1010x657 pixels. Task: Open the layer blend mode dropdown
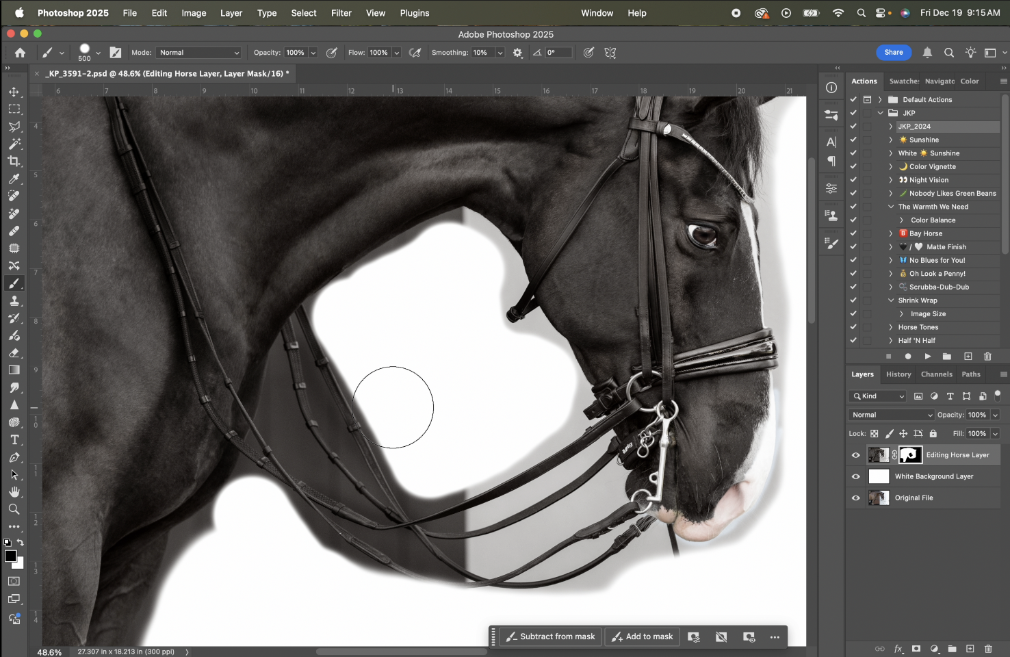click(891, 415)
